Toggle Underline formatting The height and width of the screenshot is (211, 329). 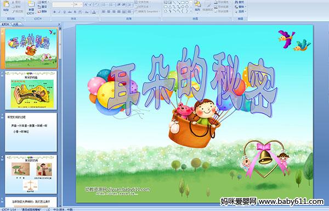tap(64, 12)
